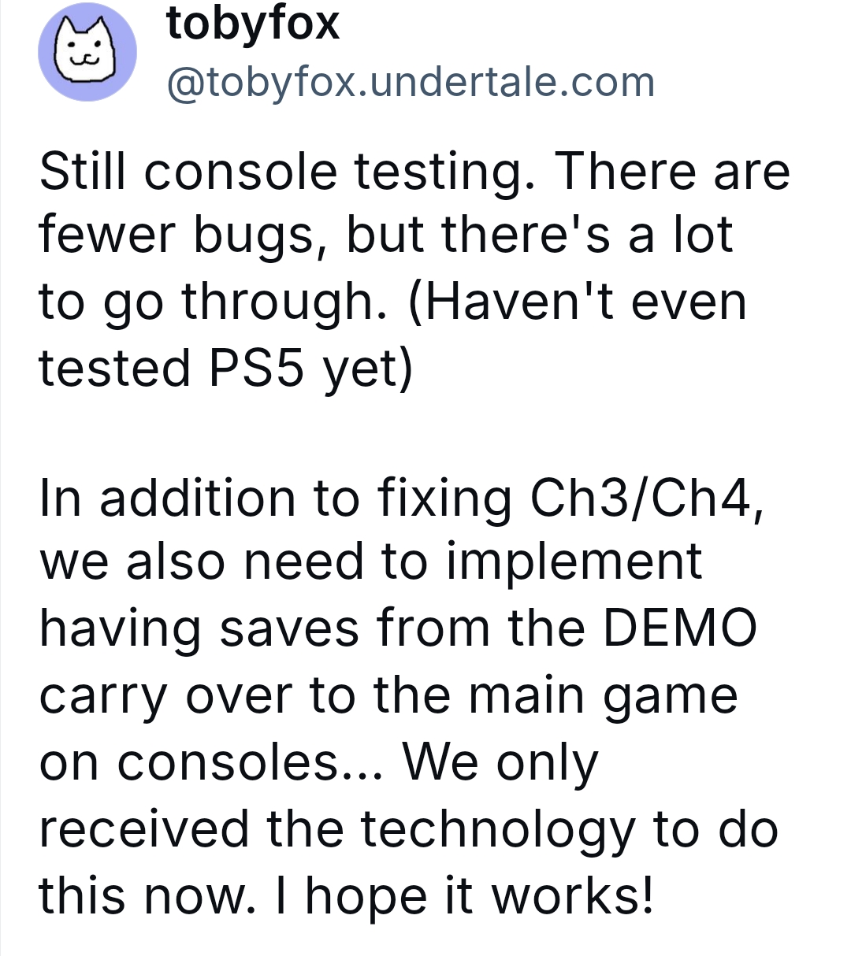Click the text 'tested PS5 yet)'
This screenshot has width=851, height=956.
(x=225, y=369)
